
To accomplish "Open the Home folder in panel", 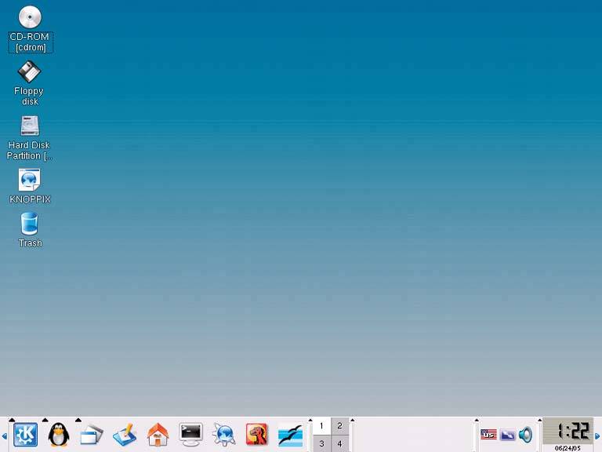I will [158, 434].
